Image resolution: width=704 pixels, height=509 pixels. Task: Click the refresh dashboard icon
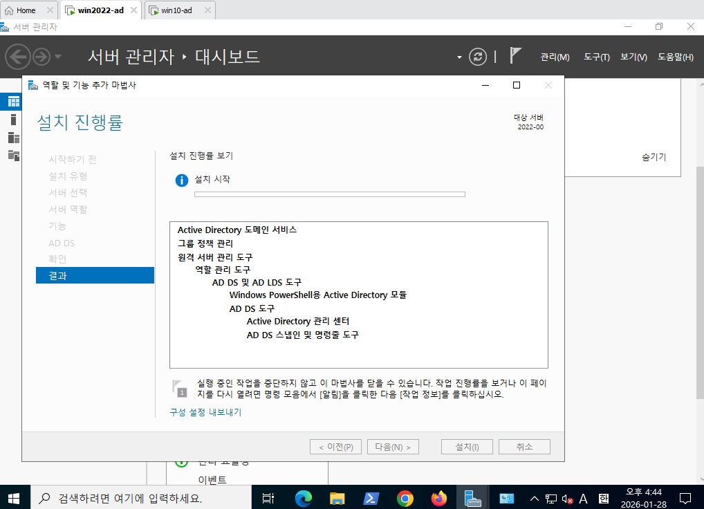[478, 57]
